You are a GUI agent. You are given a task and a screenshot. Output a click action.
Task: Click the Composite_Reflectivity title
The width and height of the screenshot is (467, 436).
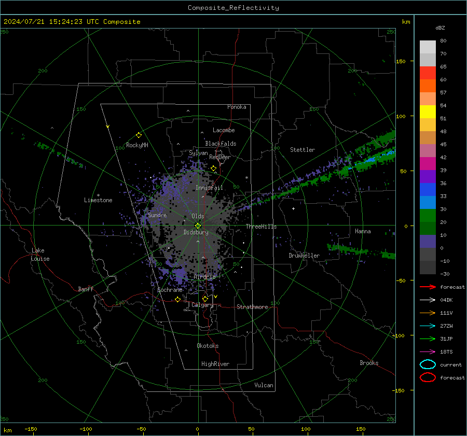pyautogui.click(x=233, y=8)
